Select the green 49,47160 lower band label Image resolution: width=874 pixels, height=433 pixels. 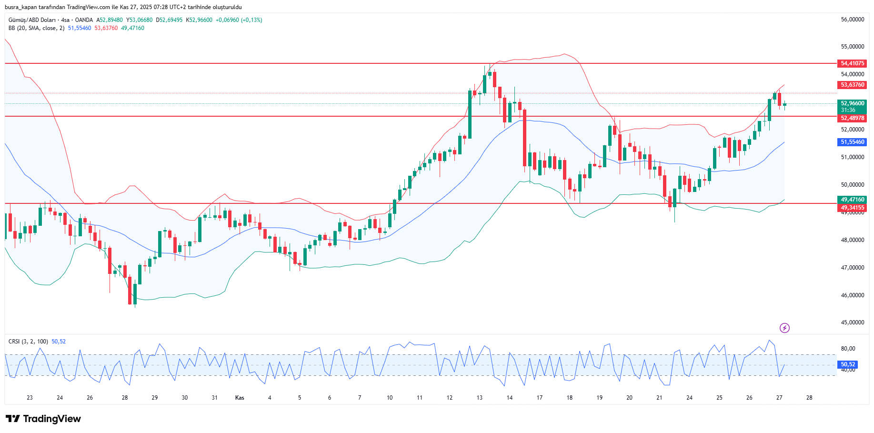point(852,200)
